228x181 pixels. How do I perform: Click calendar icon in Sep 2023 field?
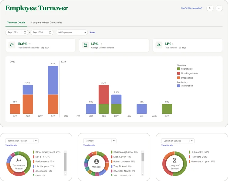(x=24, y=32)
